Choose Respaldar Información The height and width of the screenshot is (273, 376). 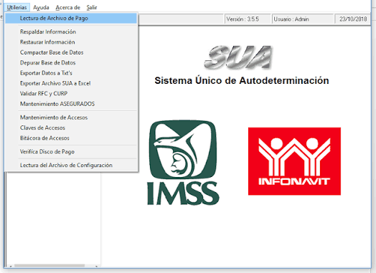(71, 32)
